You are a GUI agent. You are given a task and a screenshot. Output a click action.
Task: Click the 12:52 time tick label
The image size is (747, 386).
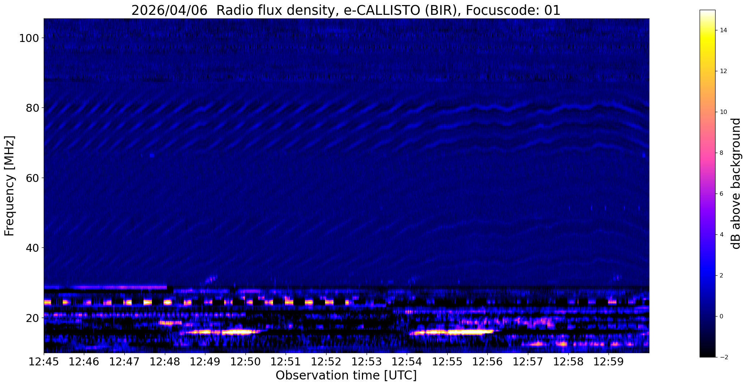326,361
